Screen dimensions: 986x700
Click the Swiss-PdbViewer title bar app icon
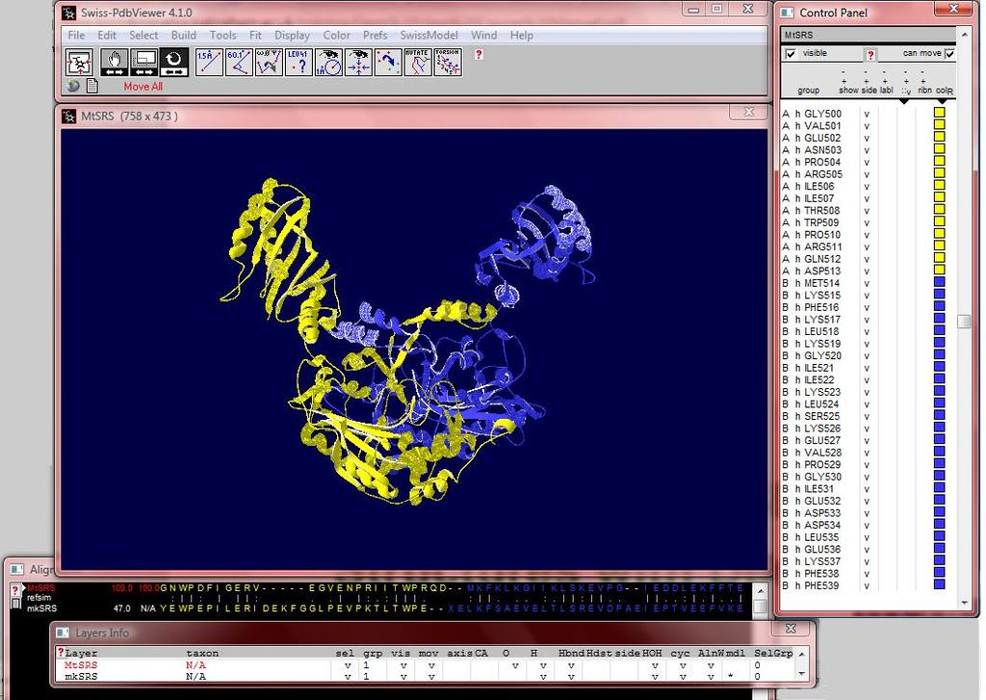(x=69, y=13)
